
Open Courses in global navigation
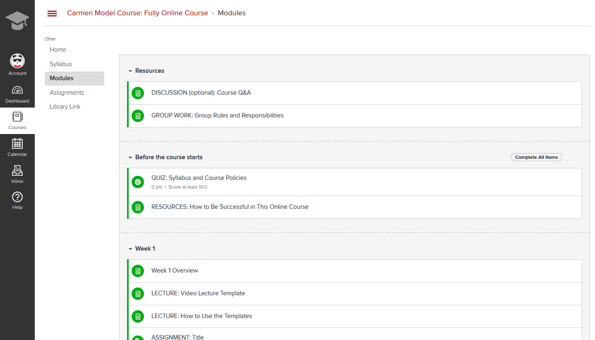point(17,121)
